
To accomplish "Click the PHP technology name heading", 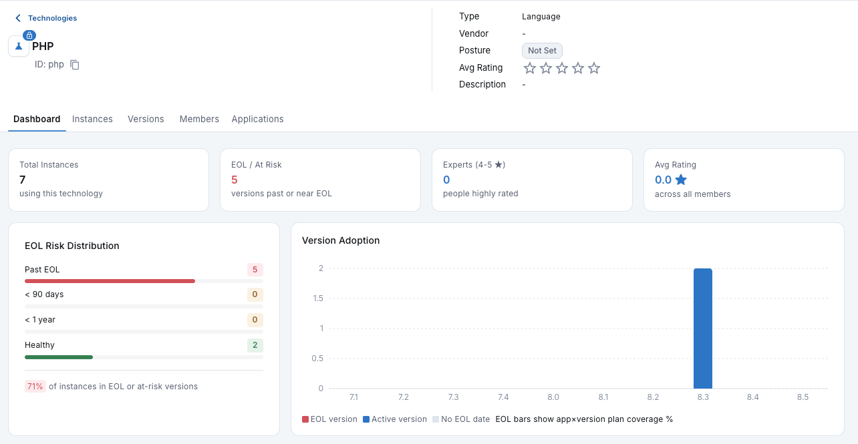I will pyautogui.click(x=43, y=46).
